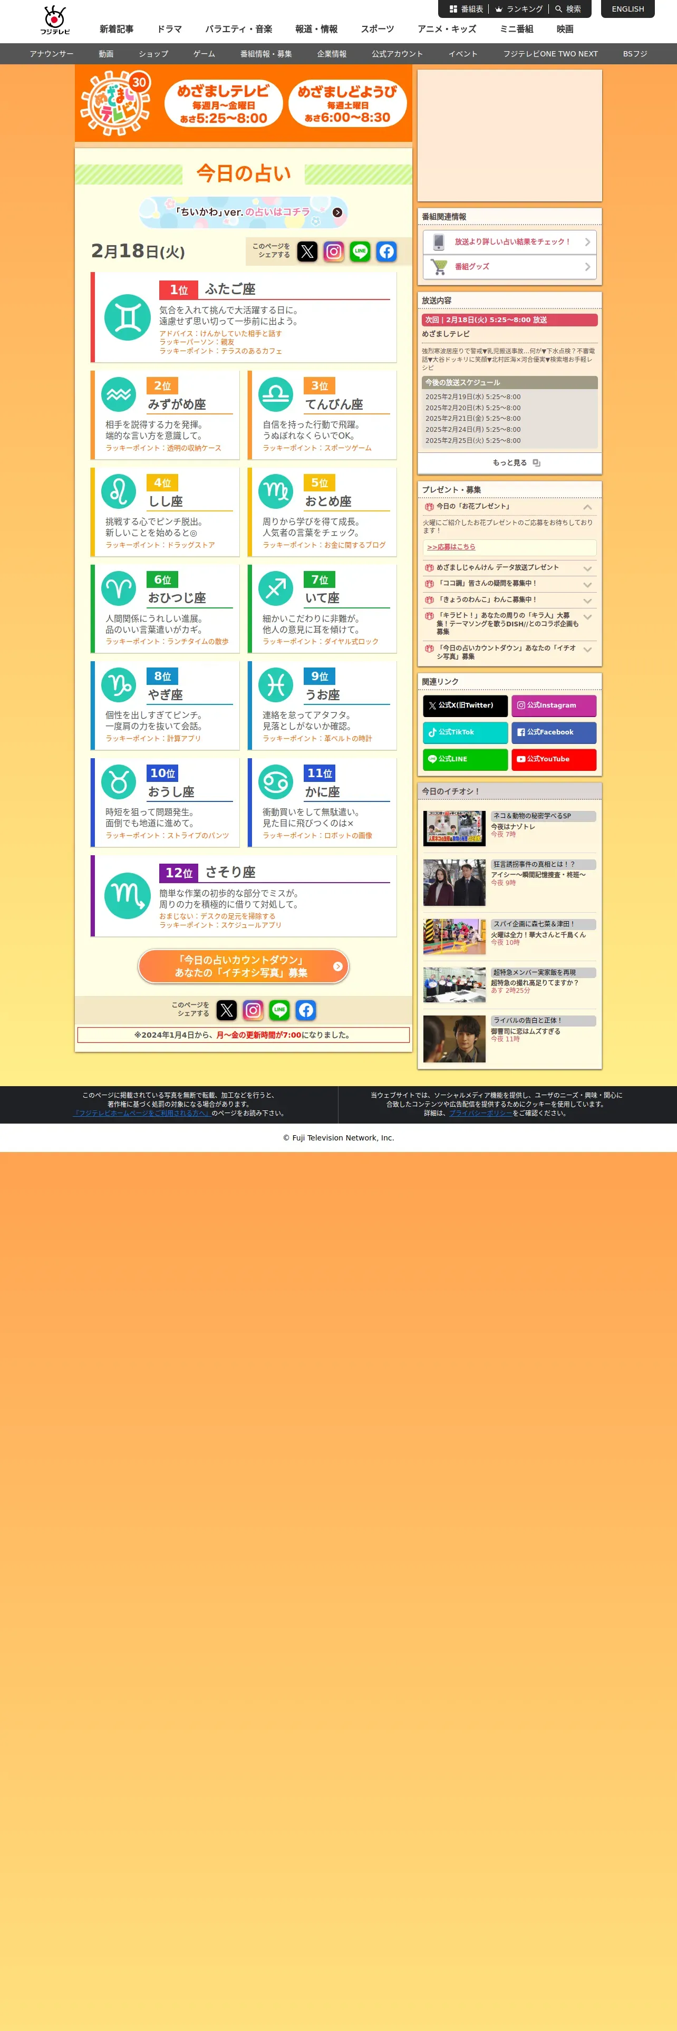Share on X in top share bar
Image resolution: width=677 pixels, height=2031 pixels.
(307, 252)
